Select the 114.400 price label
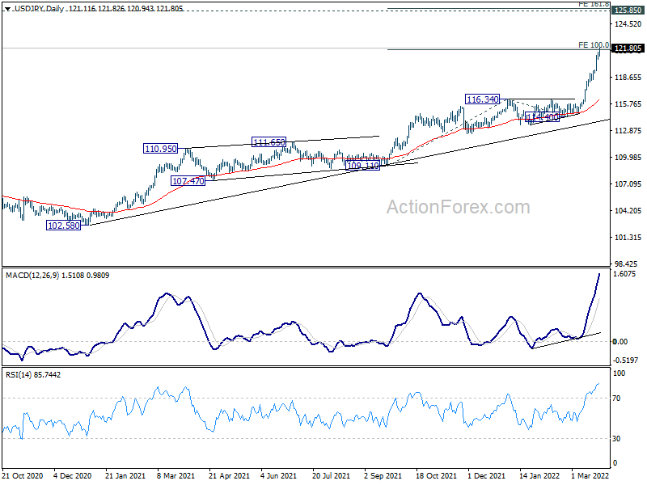647x485 pixels. pos(542,117)
